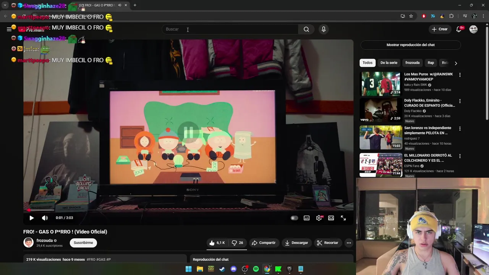489x275 pixels.
Task: Select the Todos filter chip
Action: tap(368, 63)
